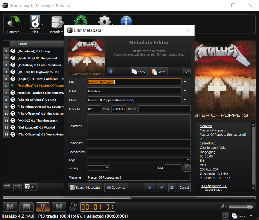Click the album cover thumbnail in the editor
This screenshot has height=220, width=259.
[x=87, y=58]
